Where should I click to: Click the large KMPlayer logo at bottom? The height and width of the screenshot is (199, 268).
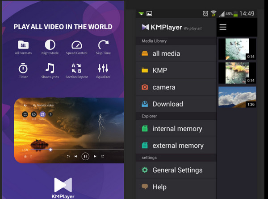click(x=63, y=188)
